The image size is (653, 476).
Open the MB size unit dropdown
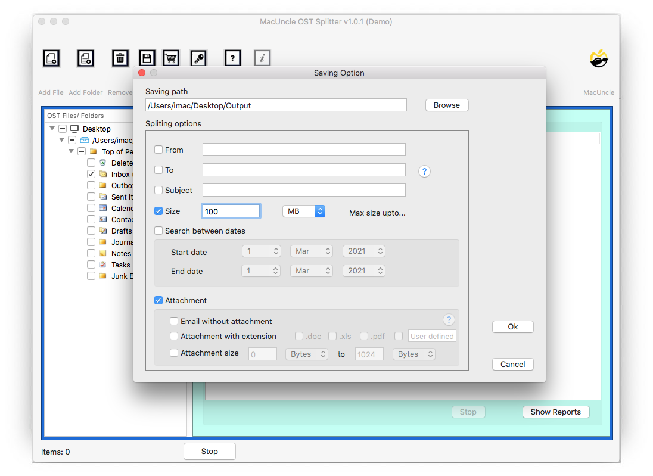[303, 211]
